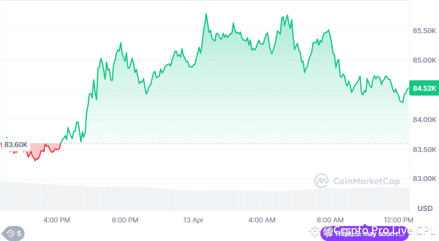Click the CoinMarketCap watermark text
Viewport: 439px width, 241px height.
366,182
